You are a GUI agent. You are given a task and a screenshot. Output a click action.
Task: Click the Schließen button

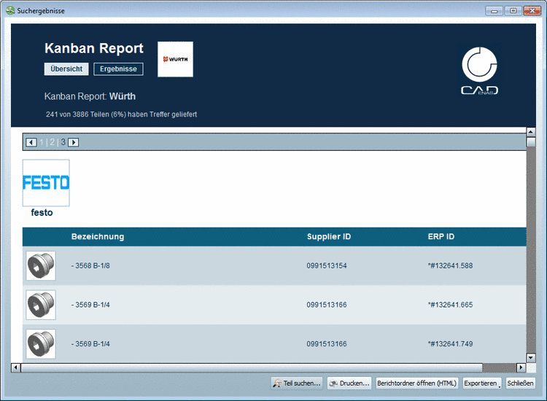pos(520,384)
